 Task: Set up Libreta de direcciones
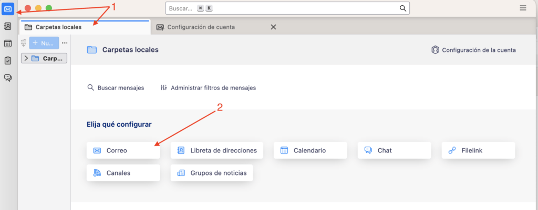[217, 150]
